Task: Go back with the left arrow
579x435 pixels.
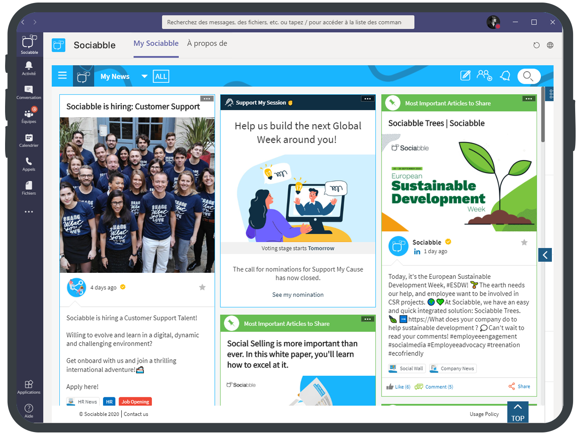Action: [23, 22]
